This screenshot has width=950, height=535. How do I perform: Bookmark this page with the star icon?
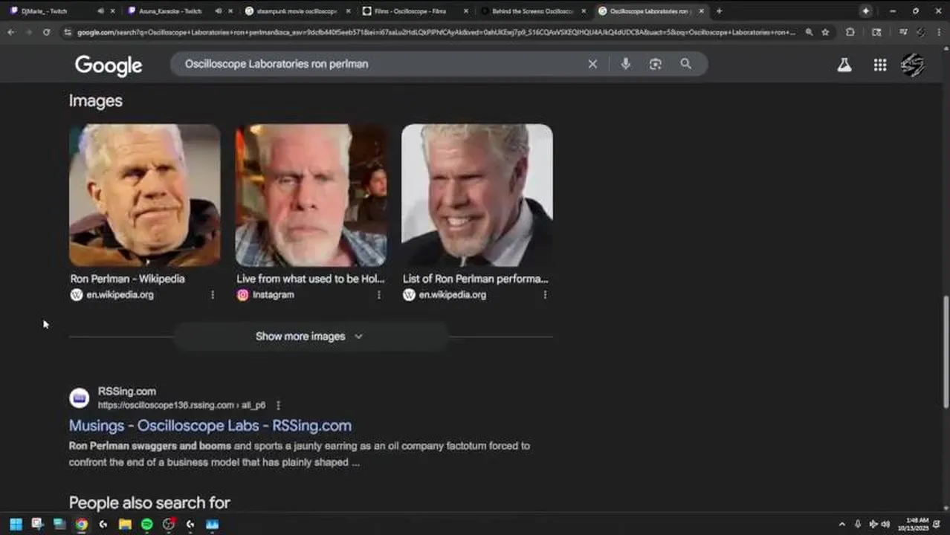(825, 32)
